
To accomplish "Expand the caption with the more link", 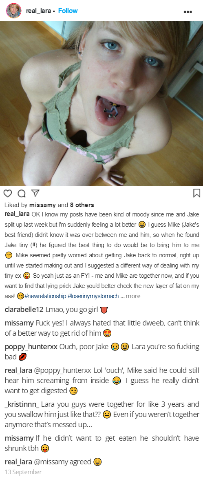I will point(133,296).
